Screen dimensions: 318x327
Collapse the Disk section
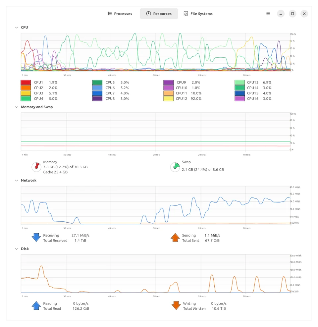[x=17, y=249]
